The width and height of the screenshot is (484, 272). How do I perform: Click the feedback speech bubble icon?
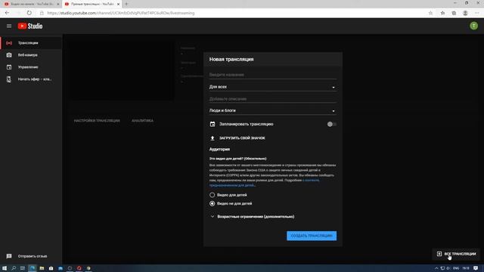[9, 256]
